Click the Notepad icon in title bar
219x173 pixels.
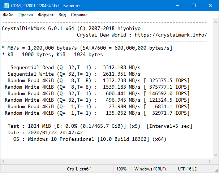[6, 5]
